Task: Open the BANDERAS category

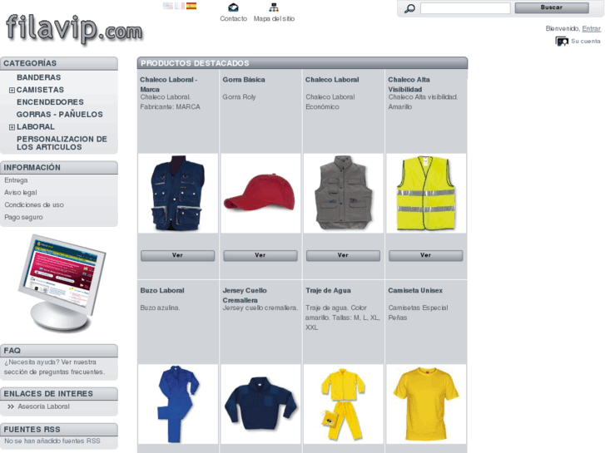Action: (38, 77)
